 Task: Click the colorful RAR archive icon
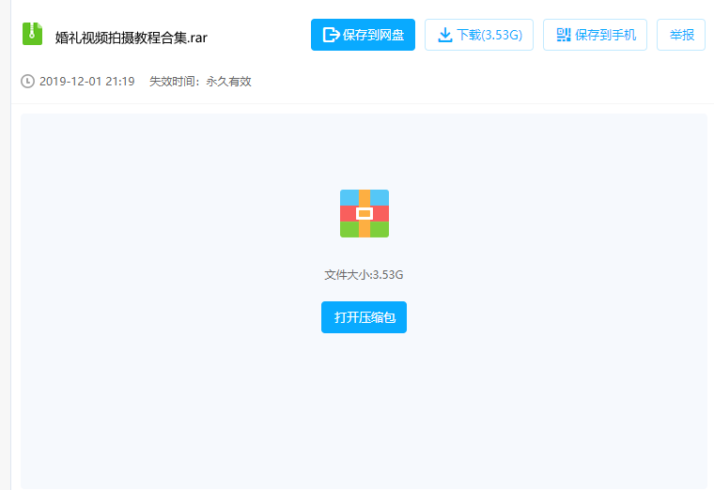pyautogui.click(x=365, y=213)
